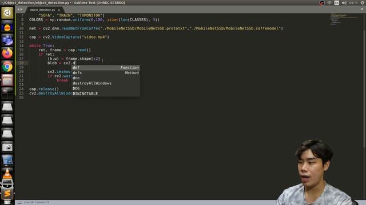Click the "TVMONITOR" string on line 7
The image size is (366, 205).
point(90,15)
